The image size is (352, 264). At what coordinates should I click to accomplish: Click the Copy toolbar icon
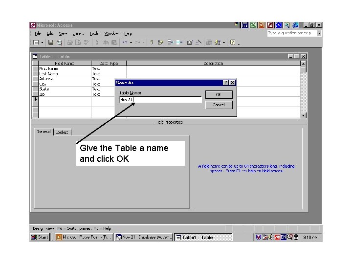tap(106, 43)
